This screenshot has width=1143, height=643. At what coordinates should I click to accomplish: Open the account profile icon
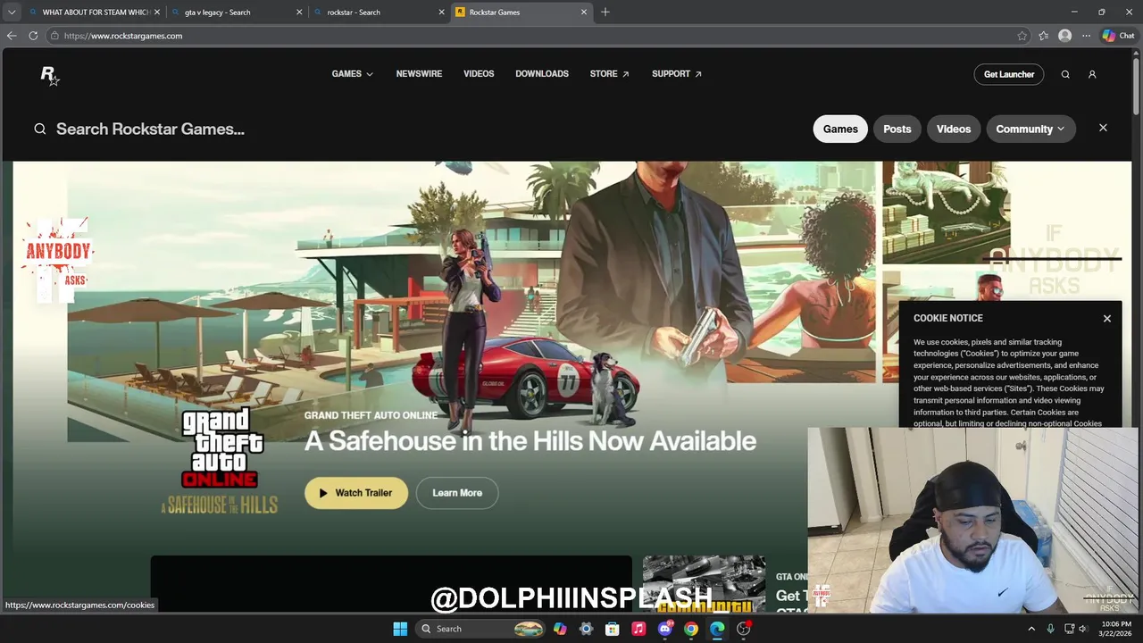point(1092,75)
